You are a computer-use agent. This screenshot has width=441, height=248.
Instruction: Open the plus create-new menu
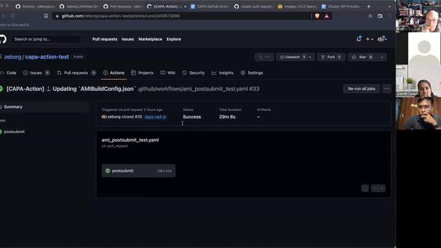pos(369,39)
